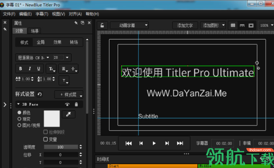274x168 pixels.
Task: Play the title animation
Action: pos(154,143)
